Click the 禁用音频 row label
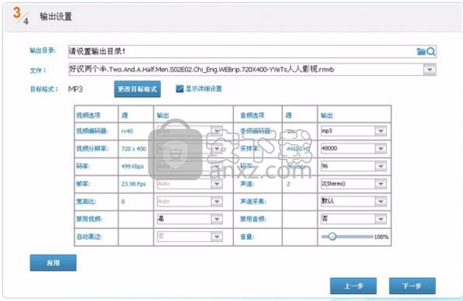Viewport: 463px width, 301px height. (252, 219)
